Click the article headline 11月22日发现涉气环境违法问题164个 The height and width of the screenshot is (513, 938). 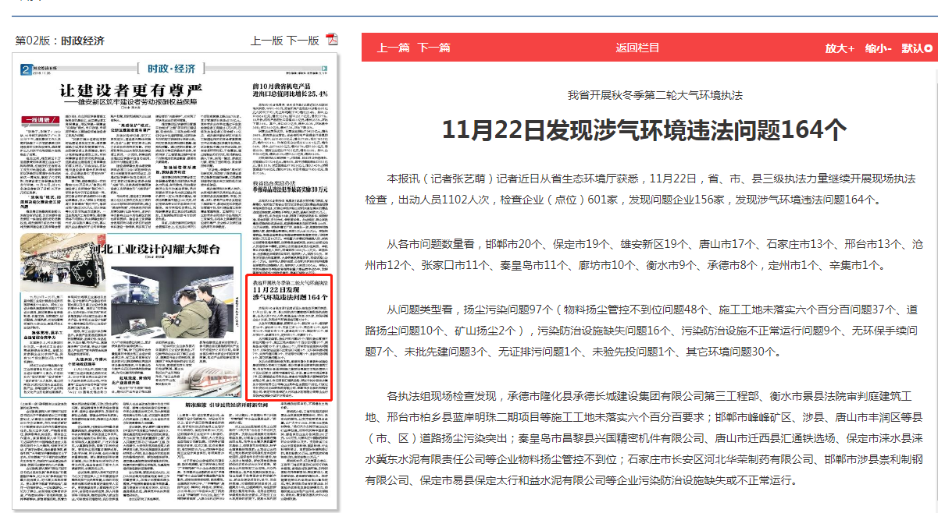click(644, 130)
